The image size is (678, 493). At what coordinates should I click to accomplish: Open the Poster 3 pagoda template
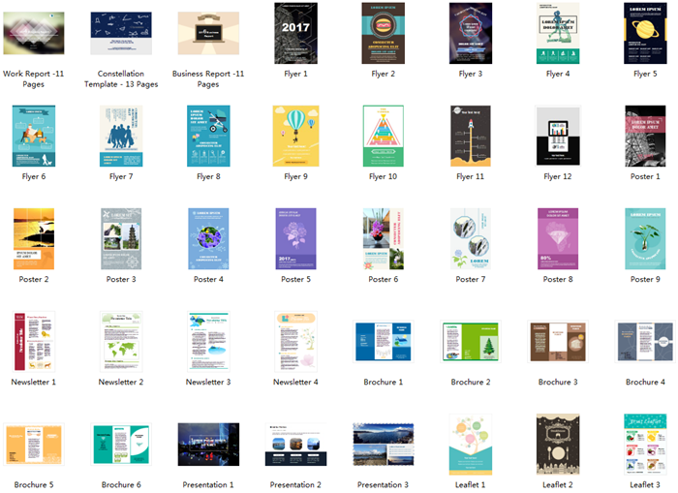(121, 238)
